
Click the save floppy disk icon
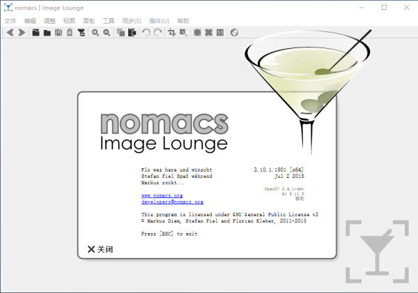(59, 33)
